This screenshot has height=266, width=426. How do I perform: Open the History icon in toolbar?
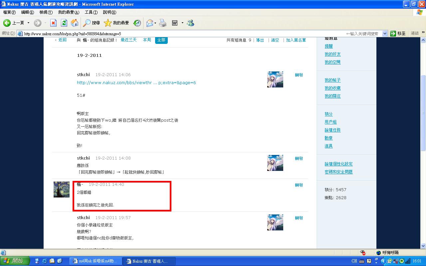pos(137,23)
